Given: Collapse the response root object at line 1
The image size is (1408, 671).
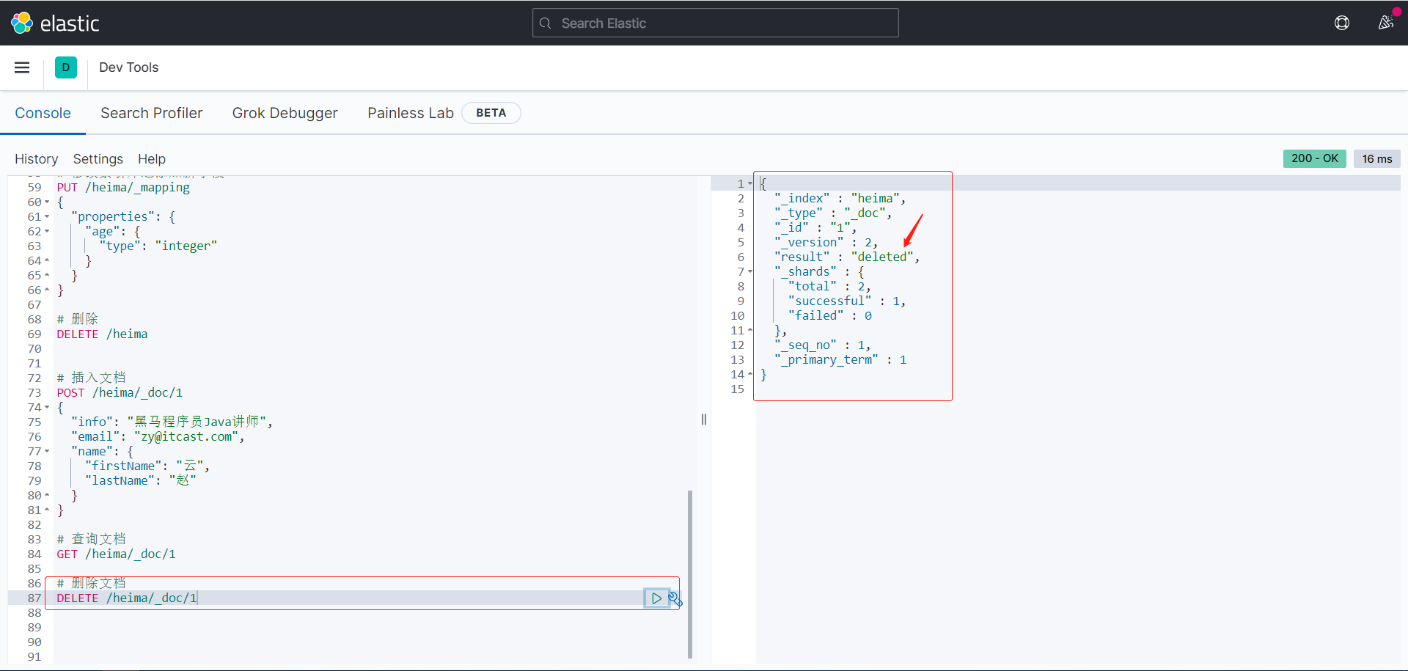Looking at the screenshot, I should 750,184.
